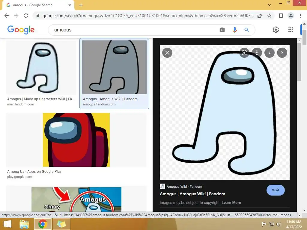Open the Google apps grid

coord(291,30)
